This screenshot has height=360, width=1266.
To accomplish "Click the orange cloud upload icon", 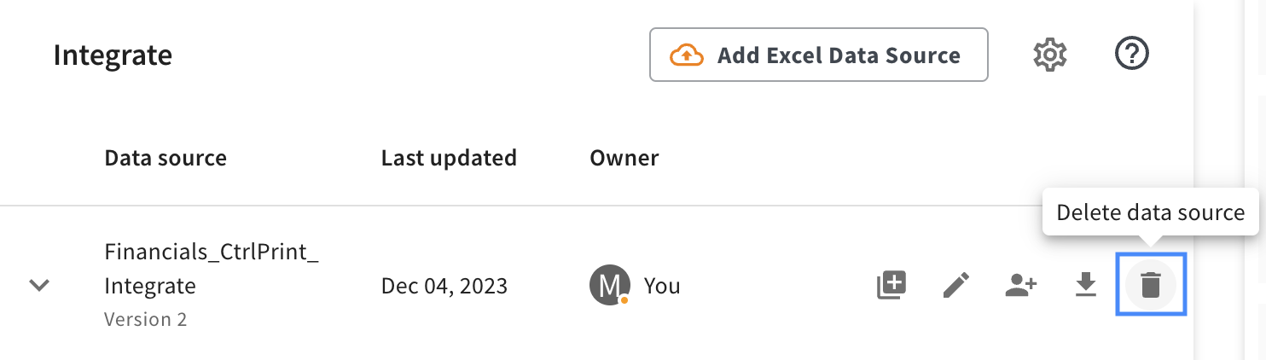I will coord(686,55).
